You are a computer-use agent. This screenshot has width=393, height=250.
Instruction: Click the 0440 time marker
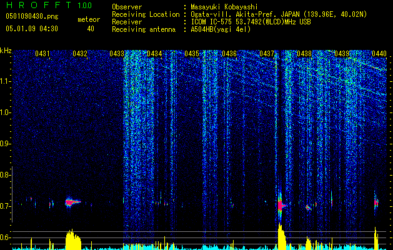379,54
